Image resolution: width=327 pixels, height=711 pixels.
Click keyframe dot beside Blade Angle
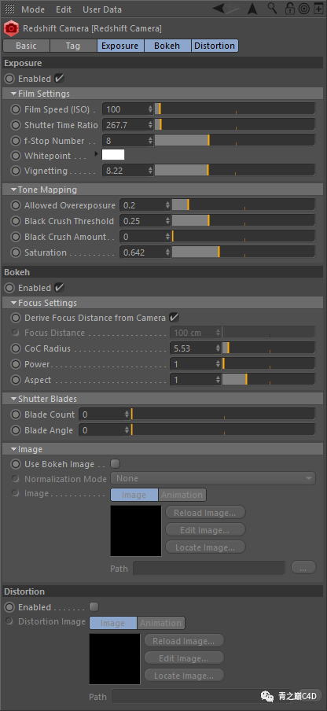coord(17,430)
